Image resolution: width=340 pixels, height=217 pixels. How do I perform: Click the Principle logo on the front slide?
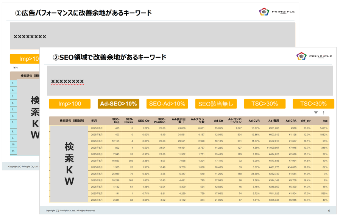[314, 57]
